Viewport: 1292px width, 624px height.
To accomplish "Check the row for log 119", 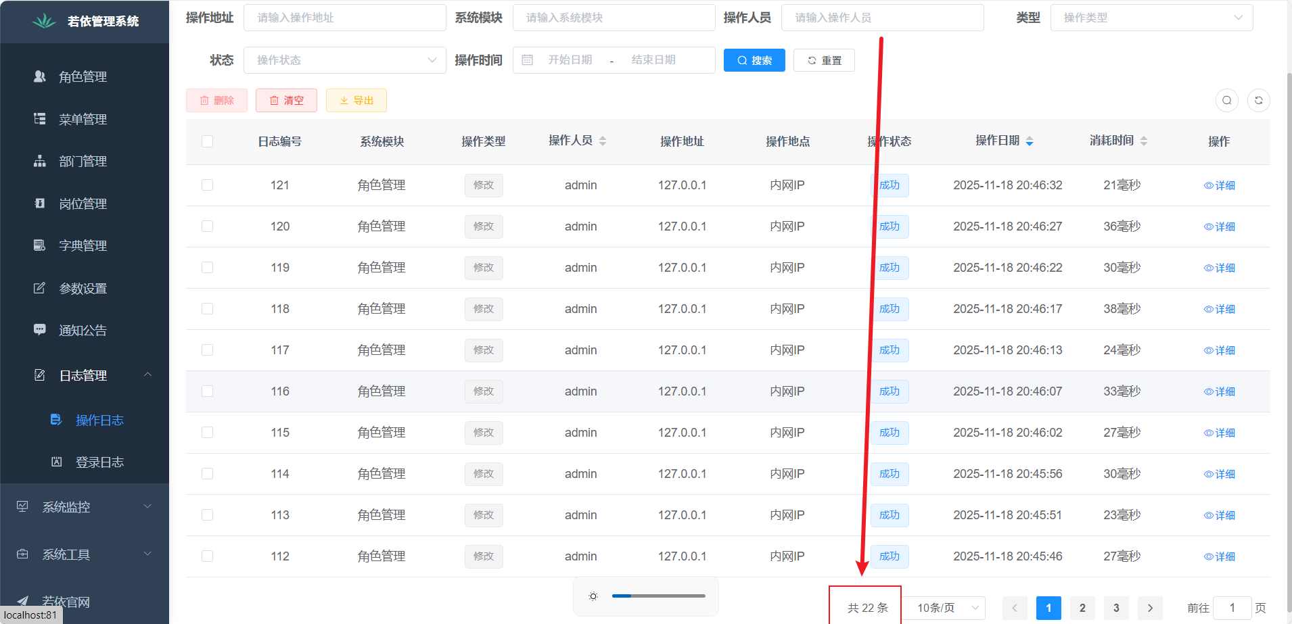I will pyautogui.click(x=208, y=268).
